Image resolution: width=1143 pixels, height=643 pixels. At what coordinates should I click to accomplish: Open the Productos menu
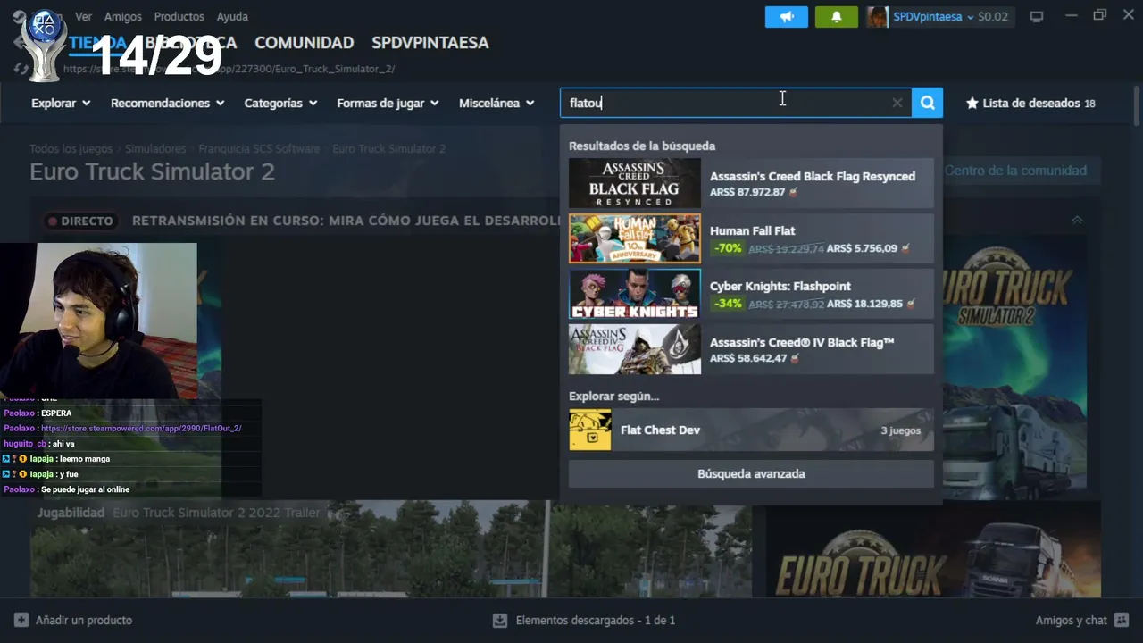point(179,16)
